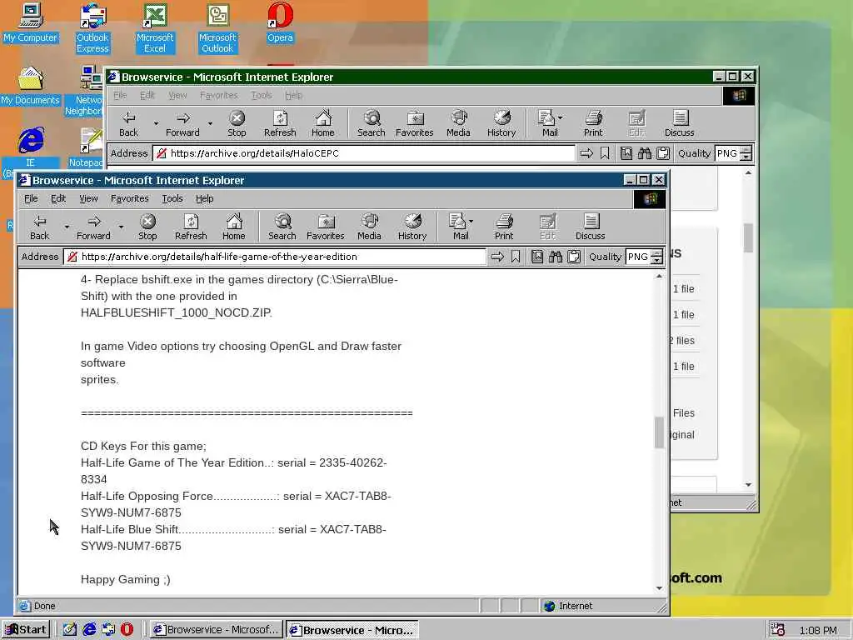Open Favorites in the front browser toolbar

pyautogui.click(x=326, y=227)
